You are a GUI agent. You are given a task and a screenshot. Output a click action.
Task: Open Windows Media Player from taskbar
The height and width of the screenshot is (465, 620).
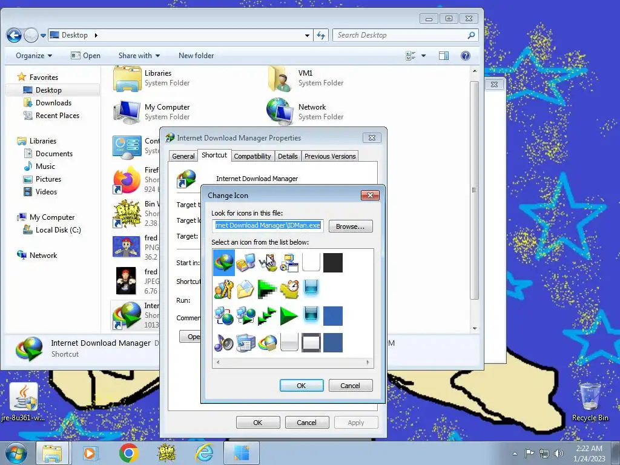pos(91,453)
